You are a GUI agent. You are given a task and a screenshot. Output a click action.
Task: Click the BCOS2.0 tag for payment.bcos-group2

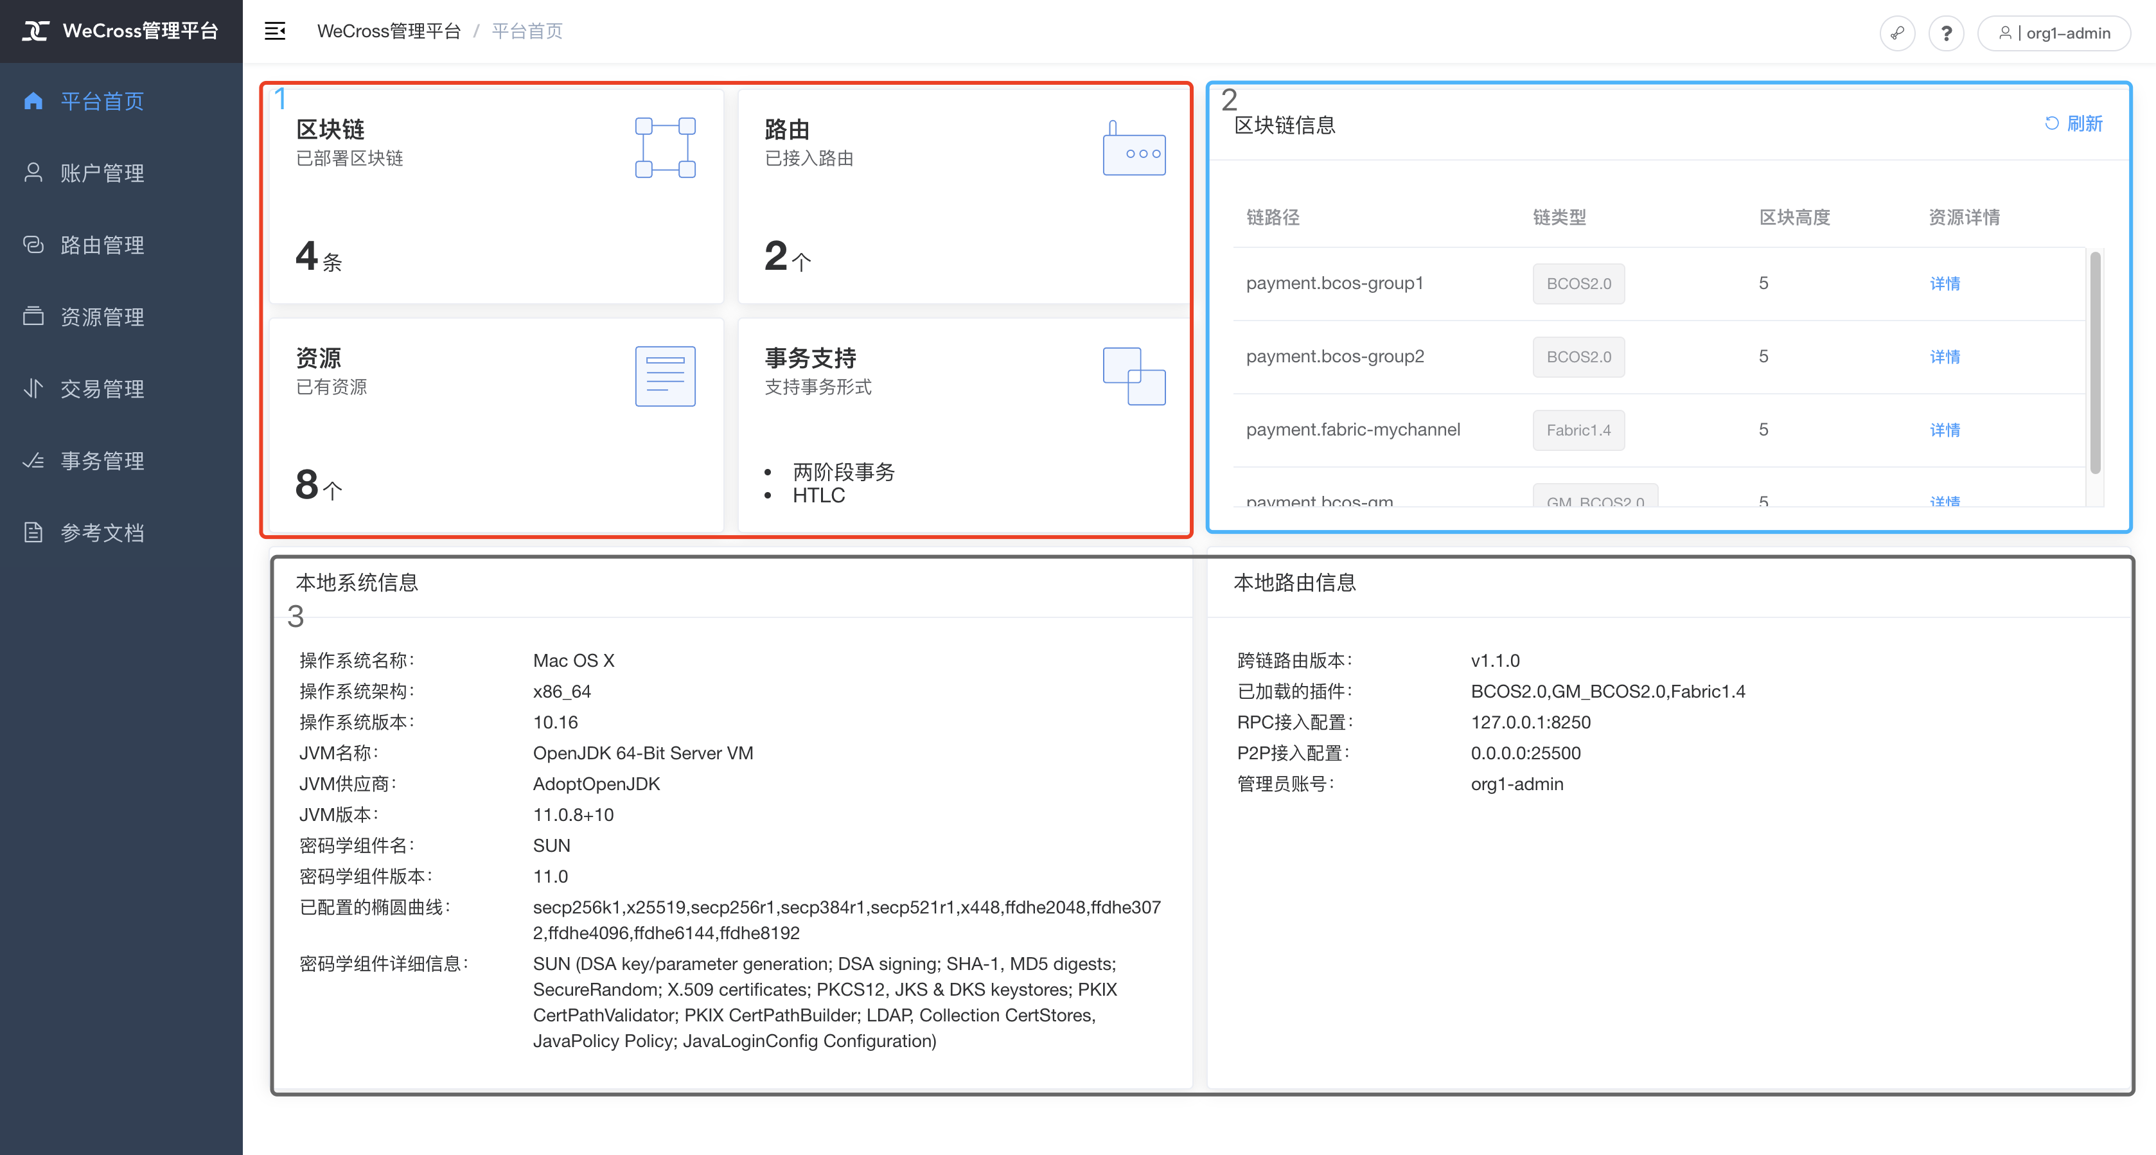1578,357
